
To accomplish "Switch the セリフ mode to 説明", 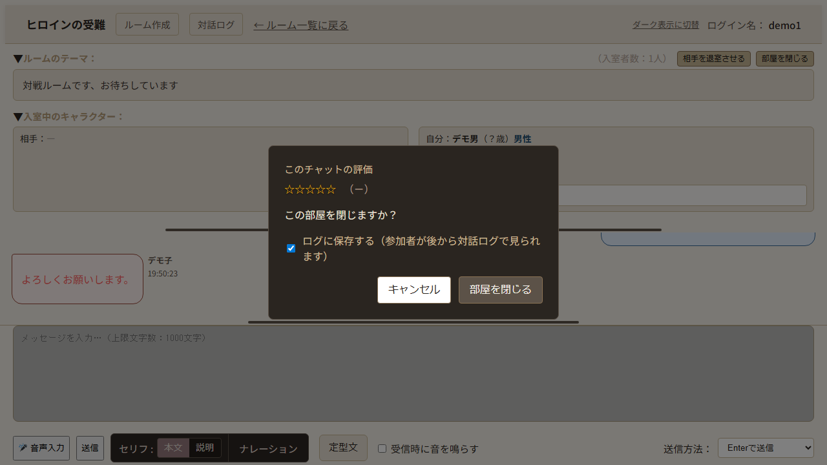I will click(x=206, y=448).
